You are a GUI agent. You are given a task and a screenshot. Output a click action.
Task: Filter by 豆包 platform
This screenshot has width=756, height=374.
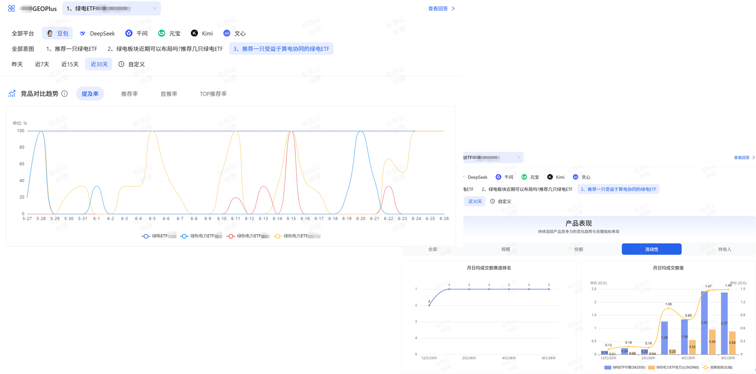tap(57, 33)
